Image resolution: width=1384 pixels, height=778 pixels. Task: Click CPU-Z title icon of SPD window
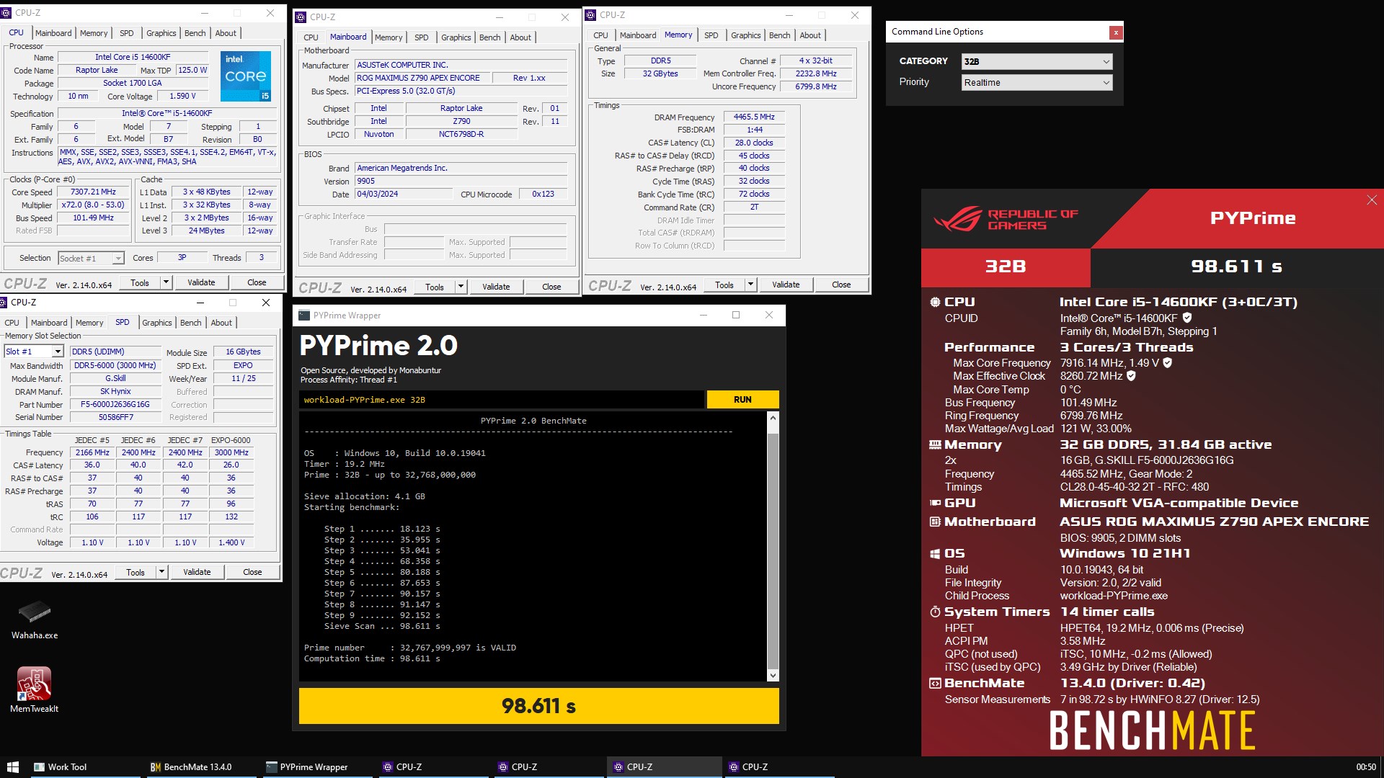[x=4, y=302]
